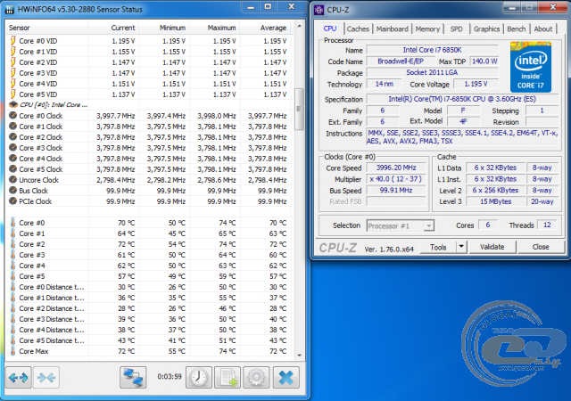This screenshot has width=571, height=401.
Task: Open the Tools dropdown arrow in CPU-Z
Action: click(x=461, y=247)
